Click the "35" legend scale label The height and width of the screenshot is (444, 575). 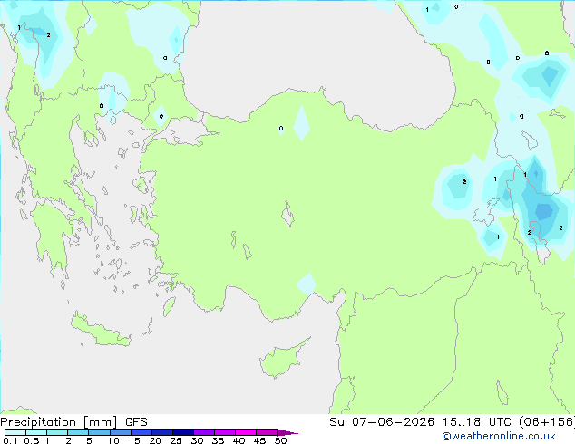coord(218,440)
